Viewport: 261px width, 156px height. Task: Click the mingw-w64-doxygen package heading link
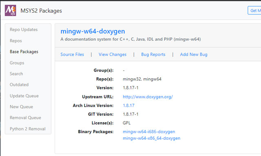[x=93, y=31]
